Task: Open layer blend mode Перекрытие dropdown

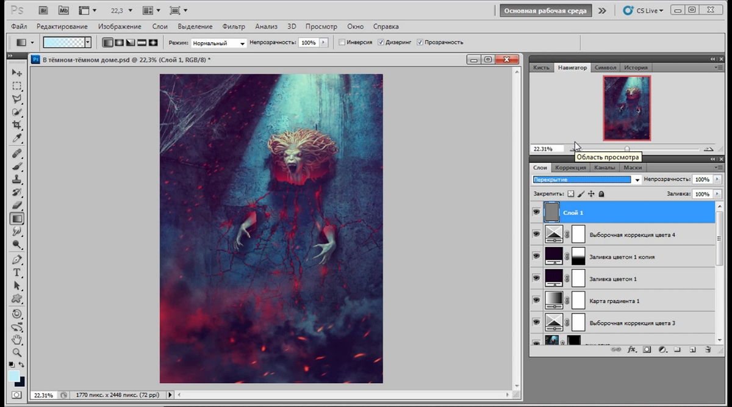Action: click(587, 180)
